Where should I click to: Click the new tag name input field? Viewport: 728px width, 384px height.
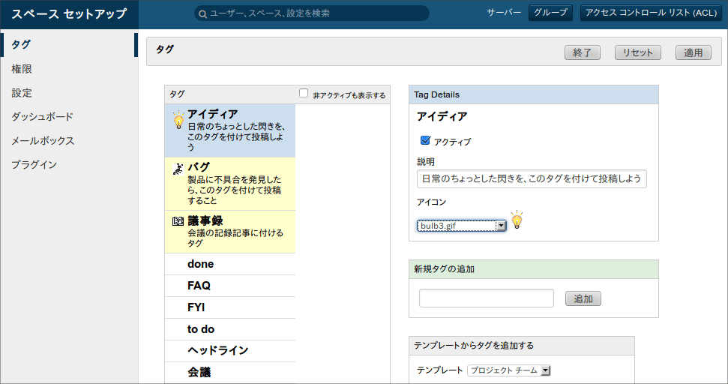(486, 298)
